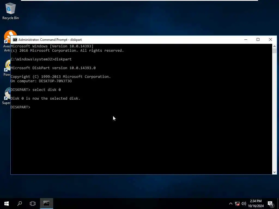Image resolution: width=279 pixels, height=209 pixels.
Task: Close the Command Prompt window
Action: coord(271,39)
